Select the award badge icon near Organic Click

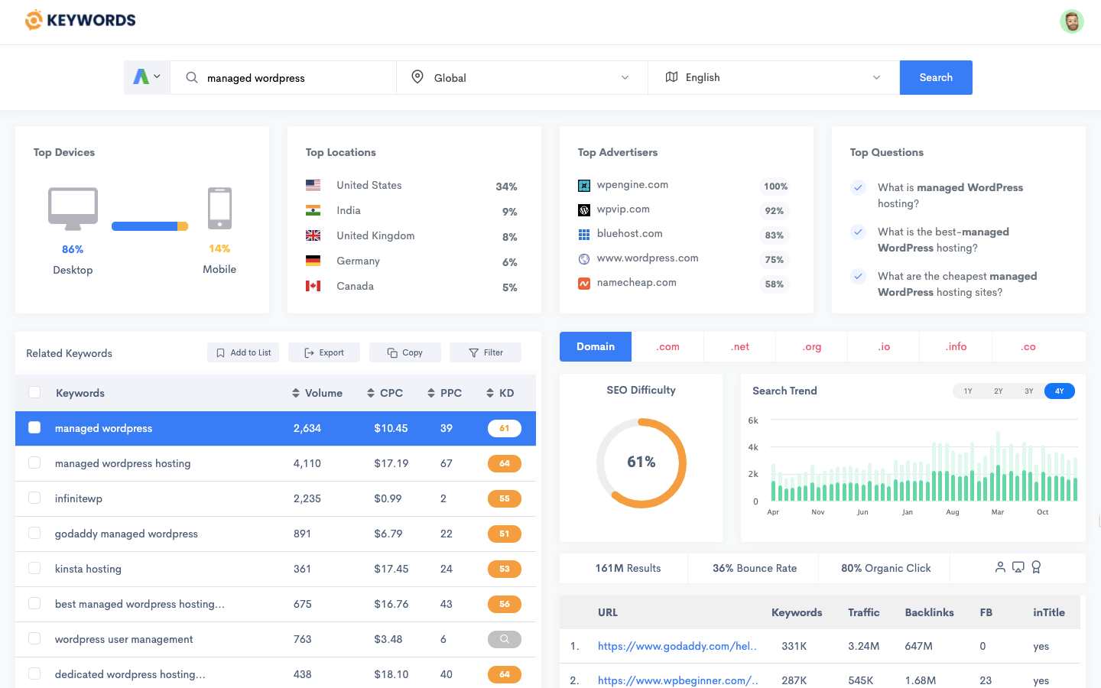1036,567
